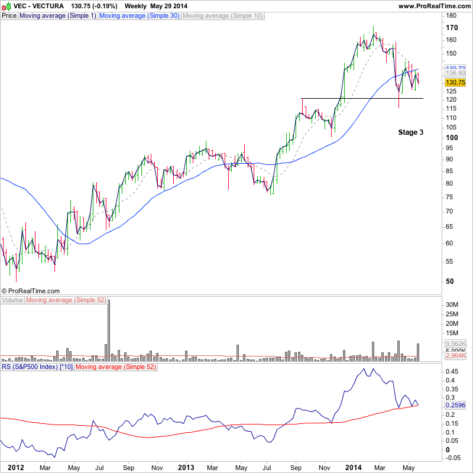Click the 2013 year label on time axis
This screenshot has width=473, height=473.
coord(186,468)
